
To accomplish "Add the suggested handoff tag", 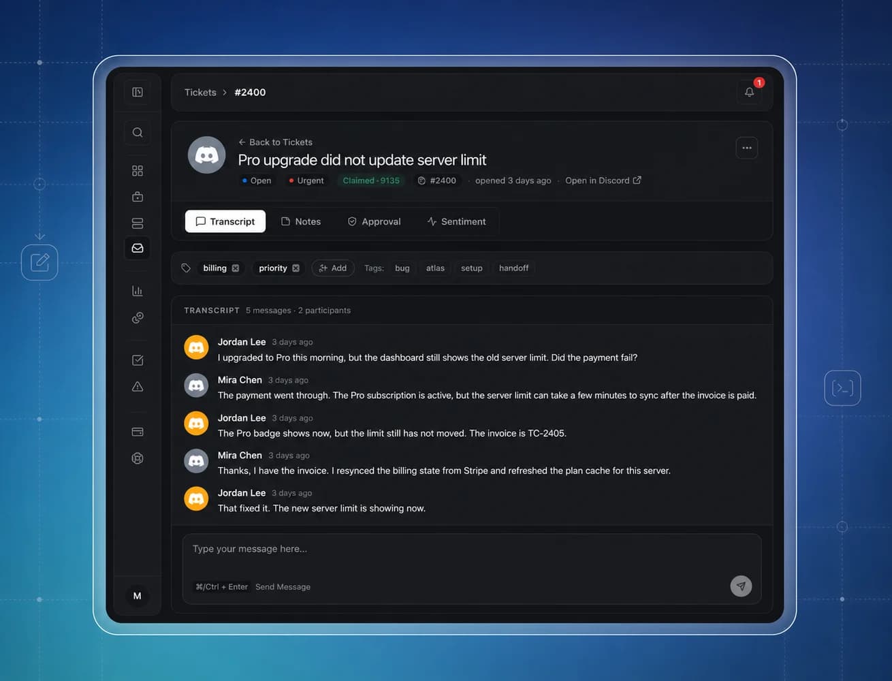I will (513, 268).
